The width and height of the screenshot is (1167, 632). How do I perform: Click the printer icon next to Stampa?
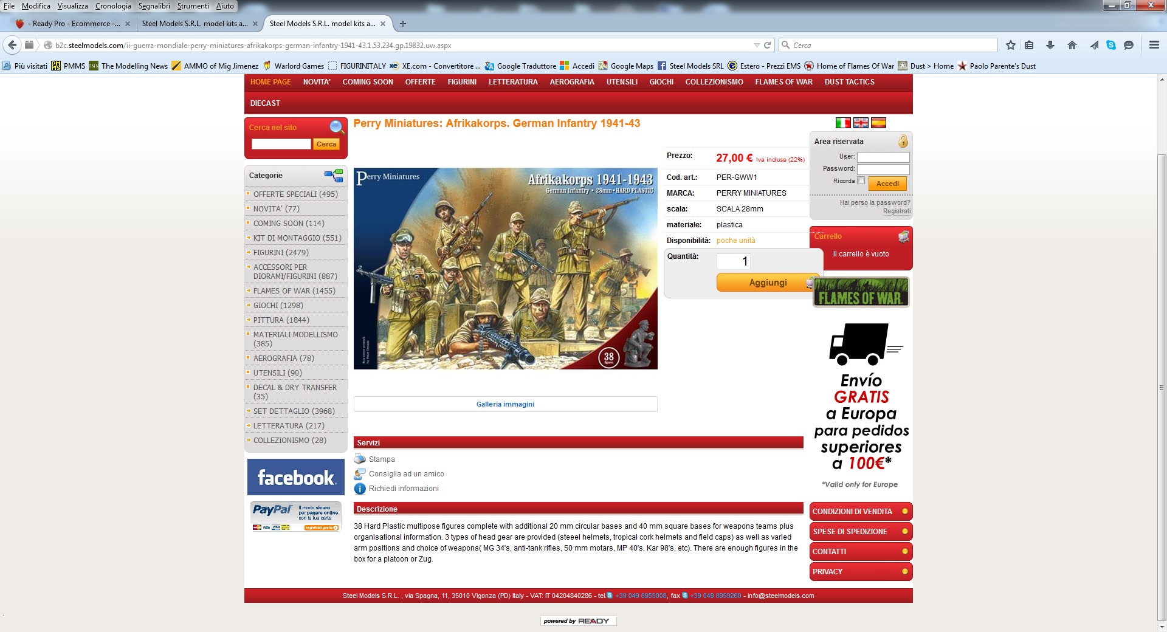(x=360, y=459)
